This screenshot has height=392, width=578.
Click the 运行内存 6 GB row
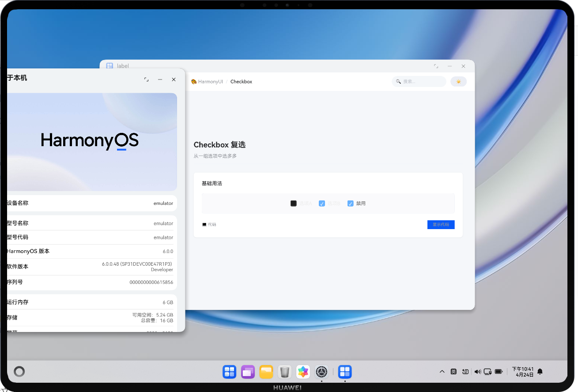(x=92, y=302)
